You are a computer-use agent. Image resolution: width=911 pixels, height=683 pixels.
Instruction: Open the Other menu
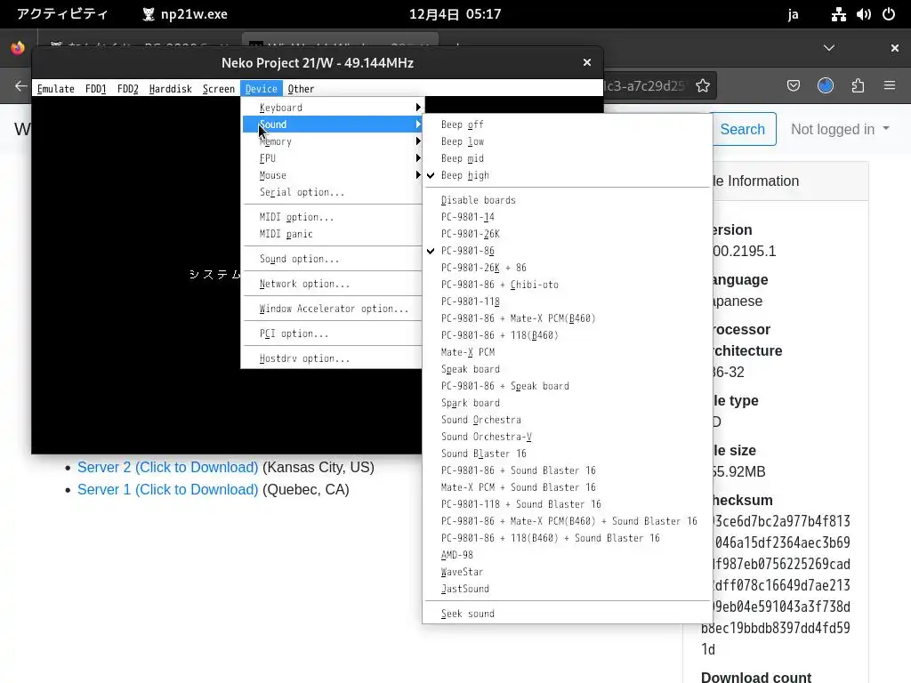click(301, 89)
